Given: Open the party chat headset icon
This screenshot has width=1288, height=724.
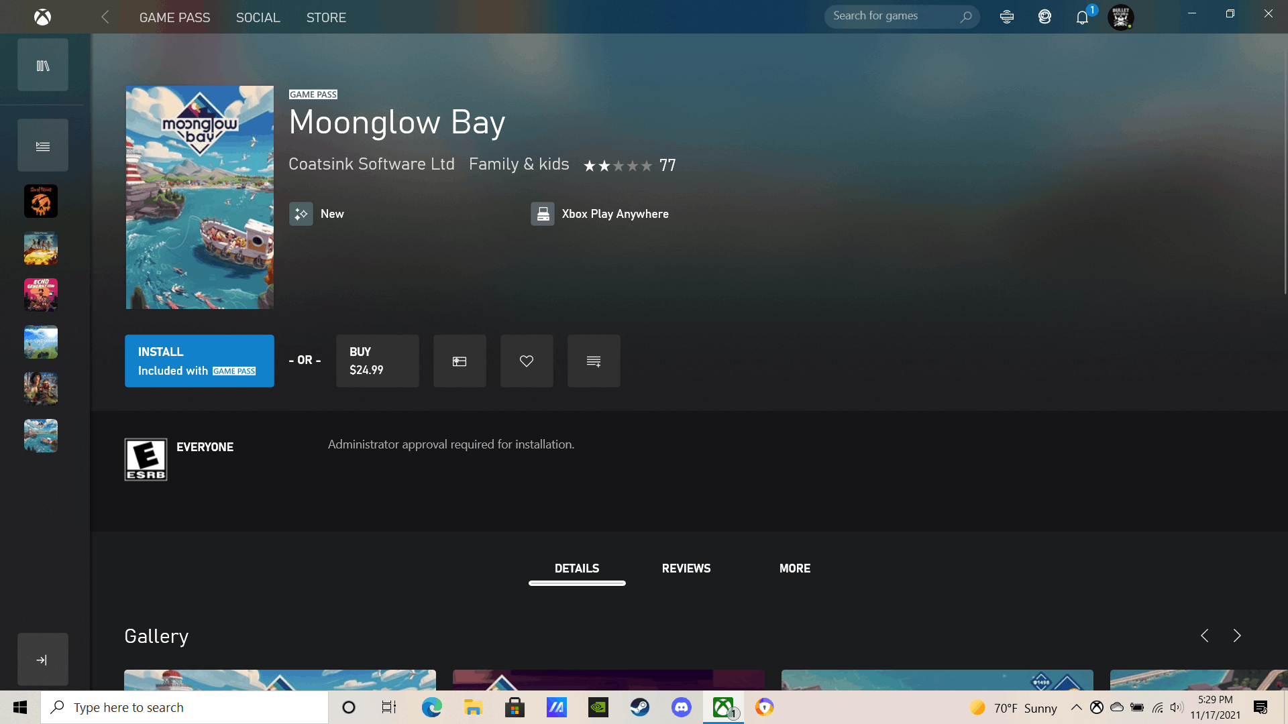Looking at the screenshot, I should pyautogui.click(x=1044, y=17).
